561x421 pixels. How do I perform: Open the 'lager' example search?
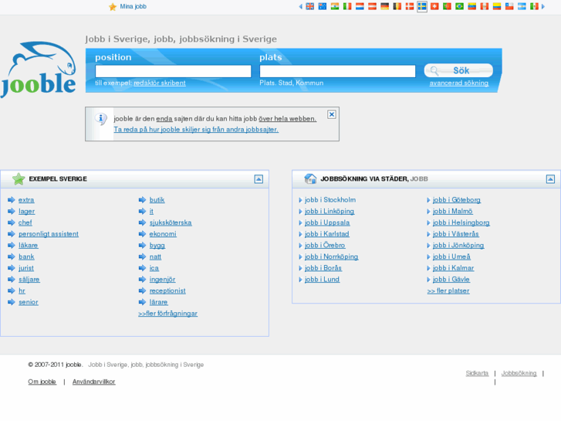(x=27, y=212)
